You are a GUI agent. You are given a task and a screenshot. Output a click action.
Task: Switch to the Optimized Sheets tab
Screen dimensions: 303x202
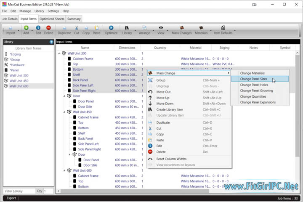(52, 19)
